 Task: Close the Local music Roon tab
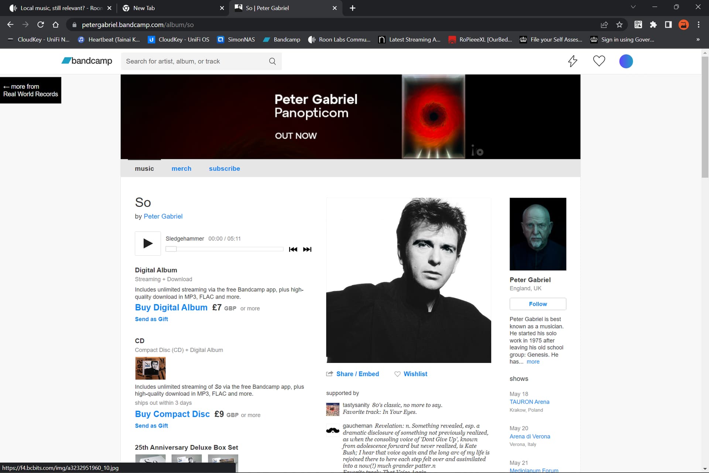click(109, 8)
